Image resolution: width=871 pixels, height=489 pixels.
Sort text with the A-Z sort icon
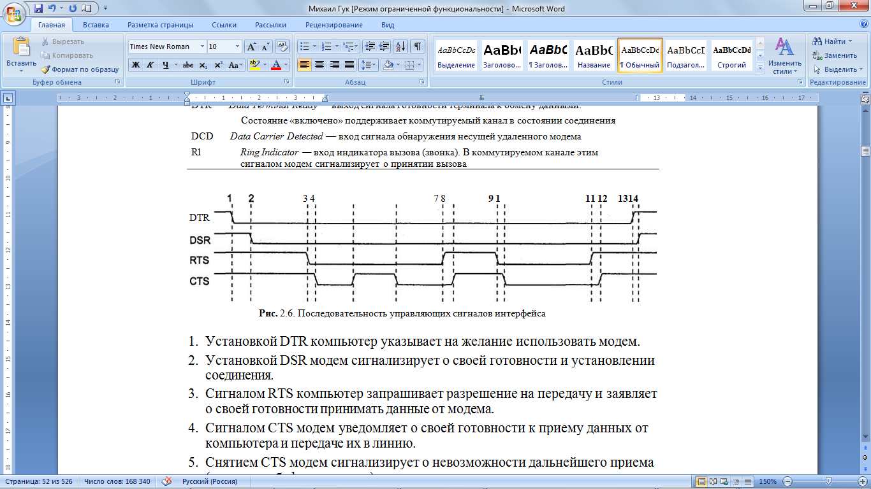(x=401, y=46)
